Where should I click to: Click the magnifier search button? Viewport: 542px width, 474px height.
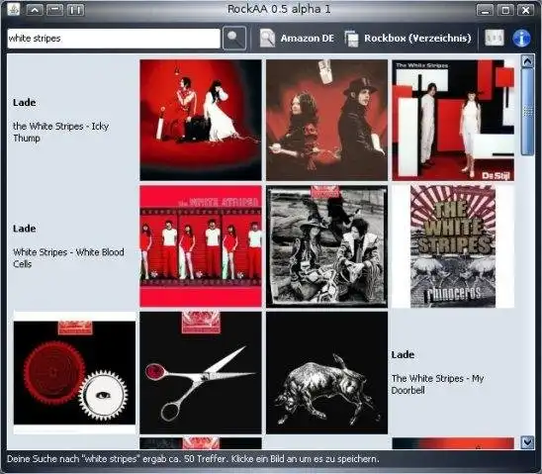click(234, 38)
